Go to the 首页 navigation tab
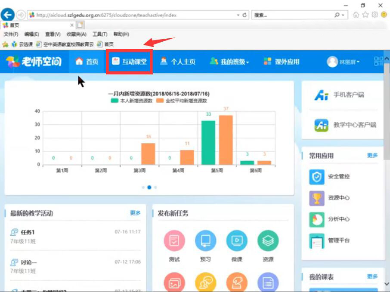Image resolution: width=390 pixels, height=292 pixels. [87, 61]
